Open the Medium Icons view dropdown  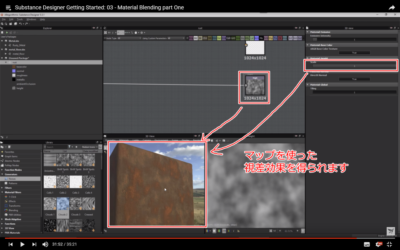pos(90,147)
